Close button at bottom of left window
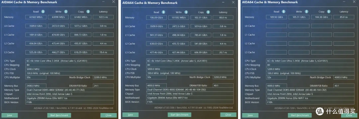This screenshot has height=119, width=359. [x=108, y=115]
